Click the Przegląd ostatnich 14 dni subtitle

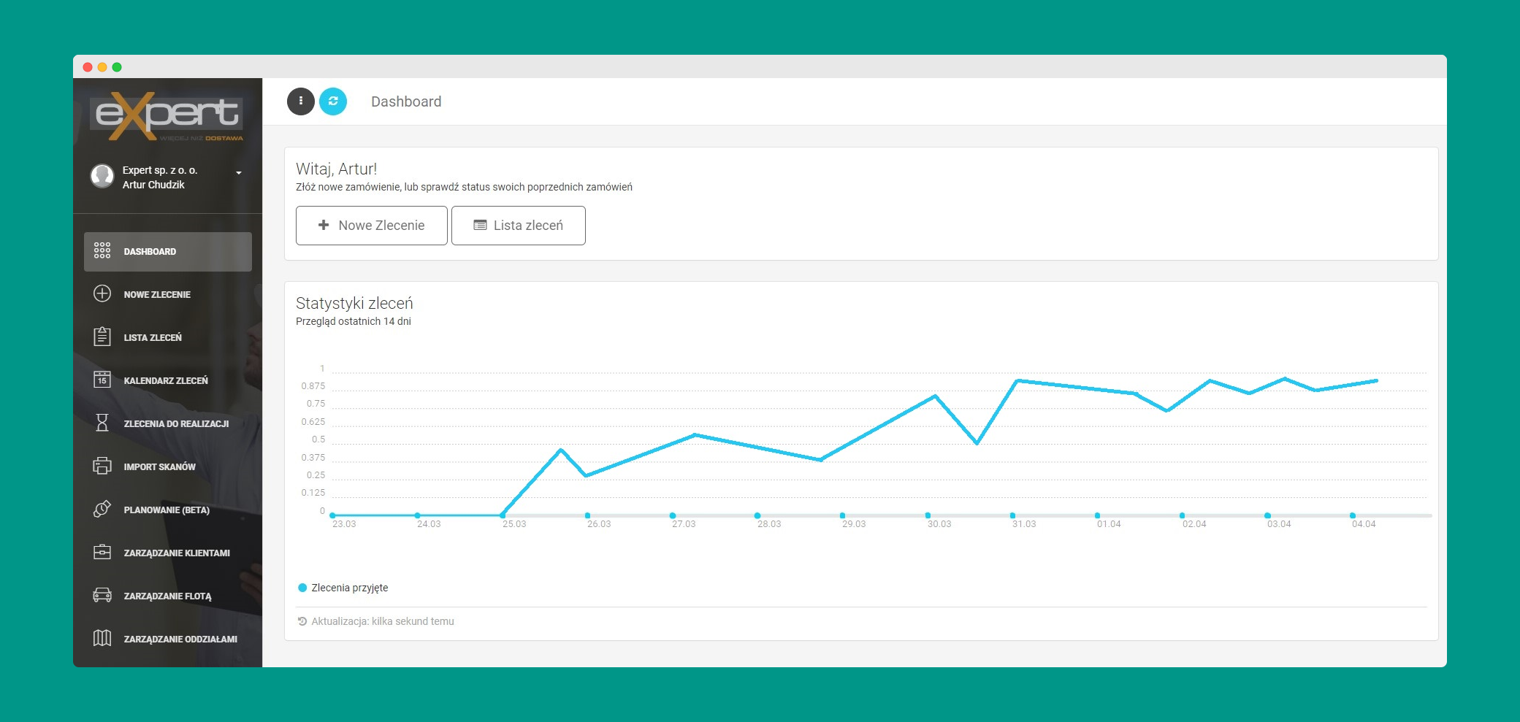[x=354, y=321]
